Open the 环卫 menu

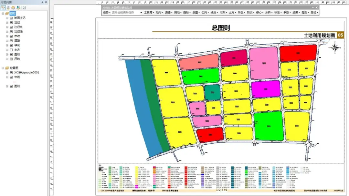click(x=241, y=13)
